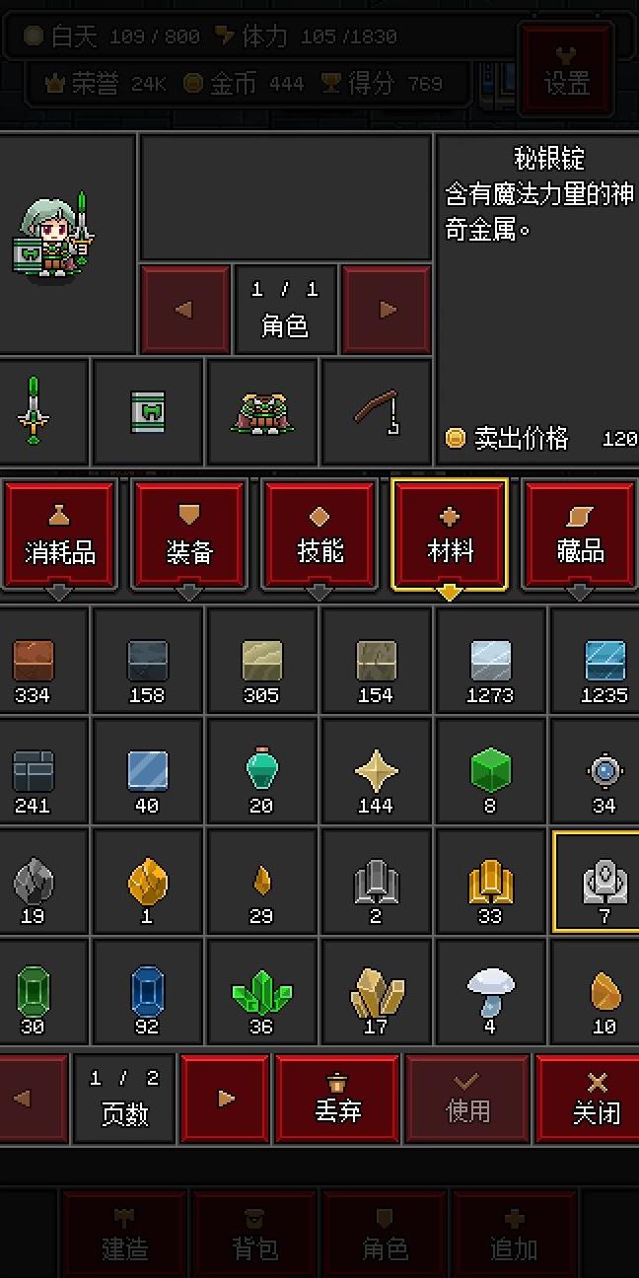Open the 藏品 collectibles tab
639x1278 pixels.
[580, 534]
